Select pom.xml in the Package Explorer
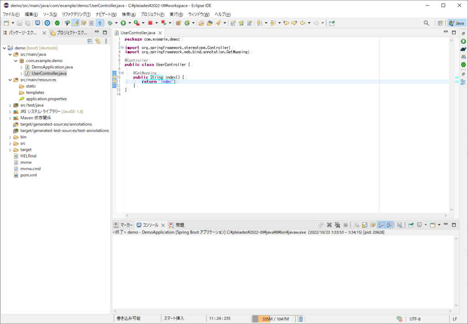This screenshot has height=324, width=468. [x=27, y=175]
